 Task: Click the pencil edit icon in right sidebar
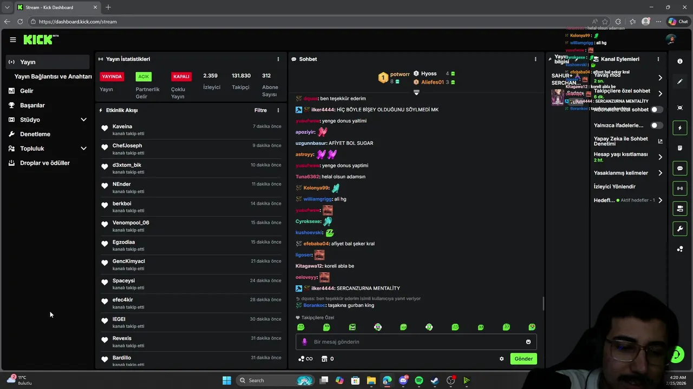(x=680, y=82)
